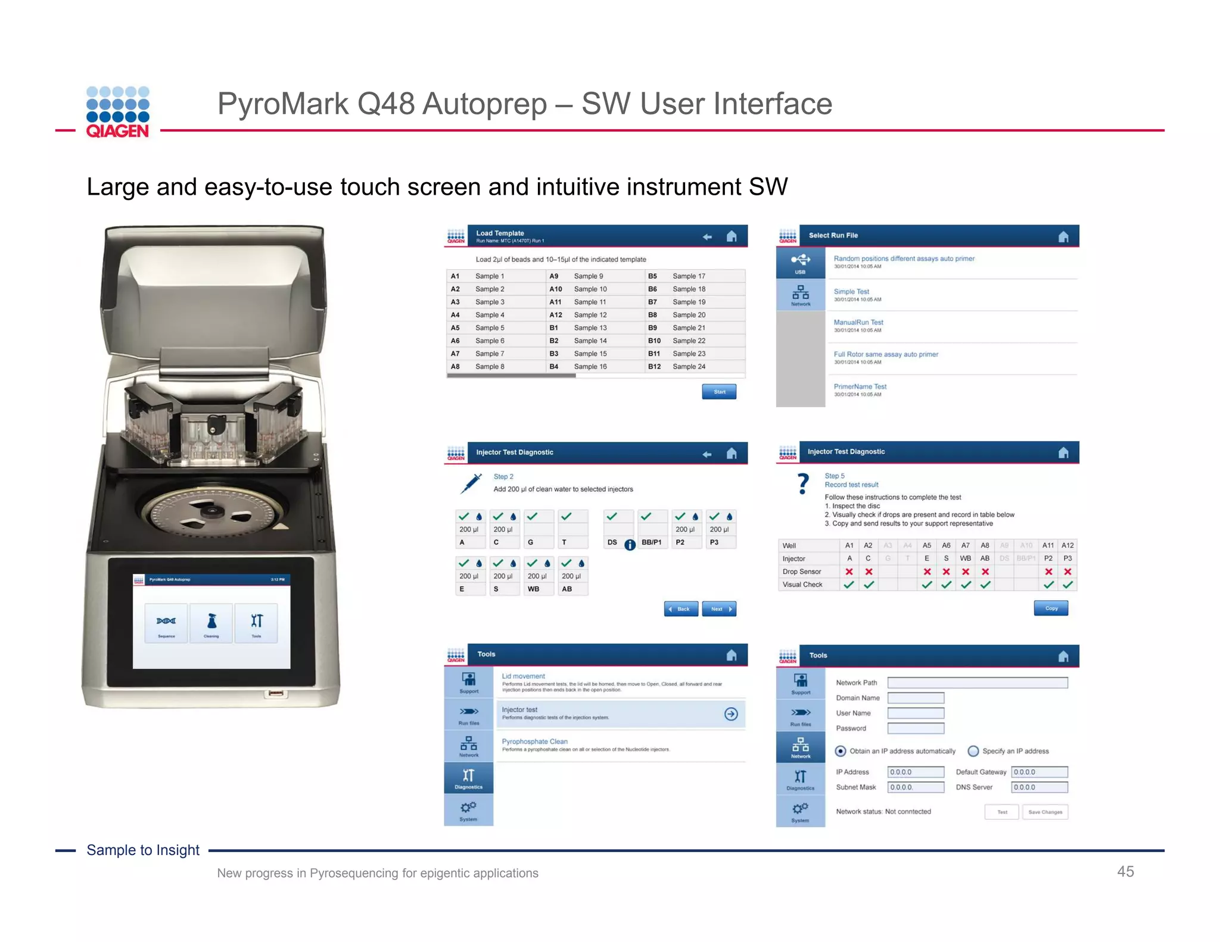Open Diagnostics in the Tools diagnostics sidebar
The image size is (1220, 942).
point(469,778)
